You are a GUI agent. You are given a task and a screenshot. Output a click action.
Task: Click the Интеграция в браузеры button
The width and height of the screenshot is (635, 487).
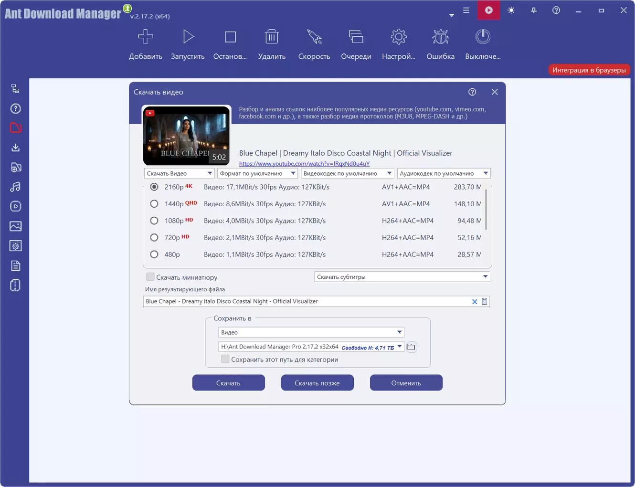(x=589, y=70)
